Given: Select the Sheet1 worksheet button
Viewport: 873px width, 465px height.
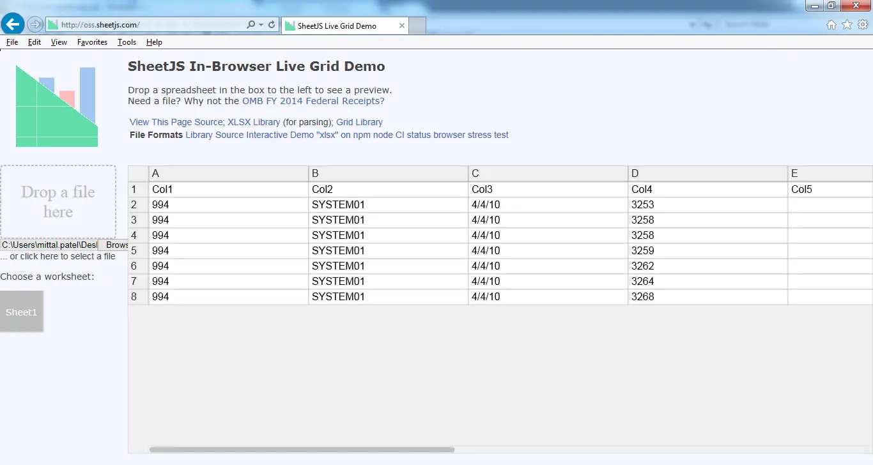Looking at the screenshot, I should [x=22, y=312].
